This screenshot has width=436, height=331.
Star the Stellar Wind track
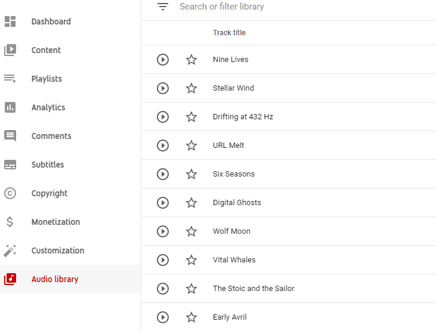point(191,88)
